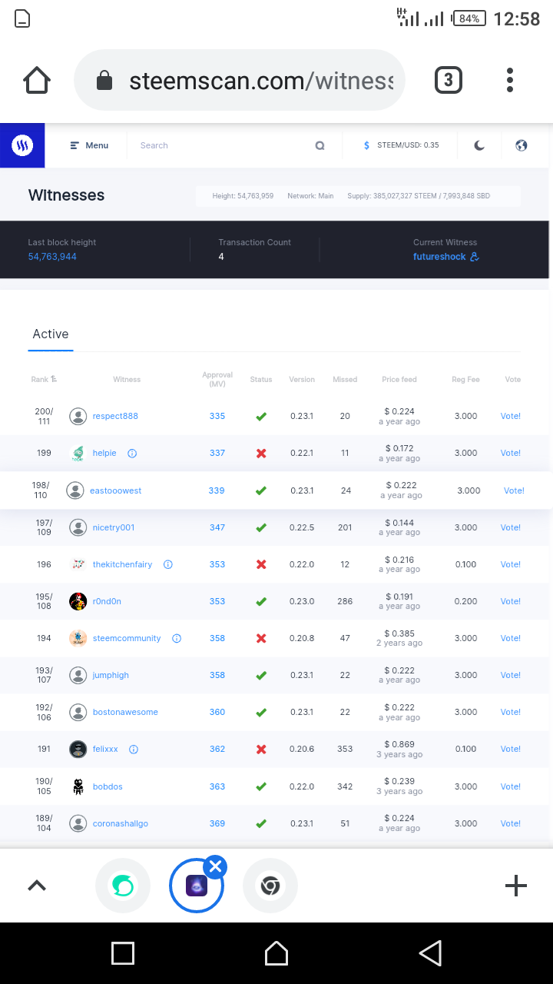553x984 pixels.
Task: Vote for witness coronashallgo
Action: pos(511,823)
